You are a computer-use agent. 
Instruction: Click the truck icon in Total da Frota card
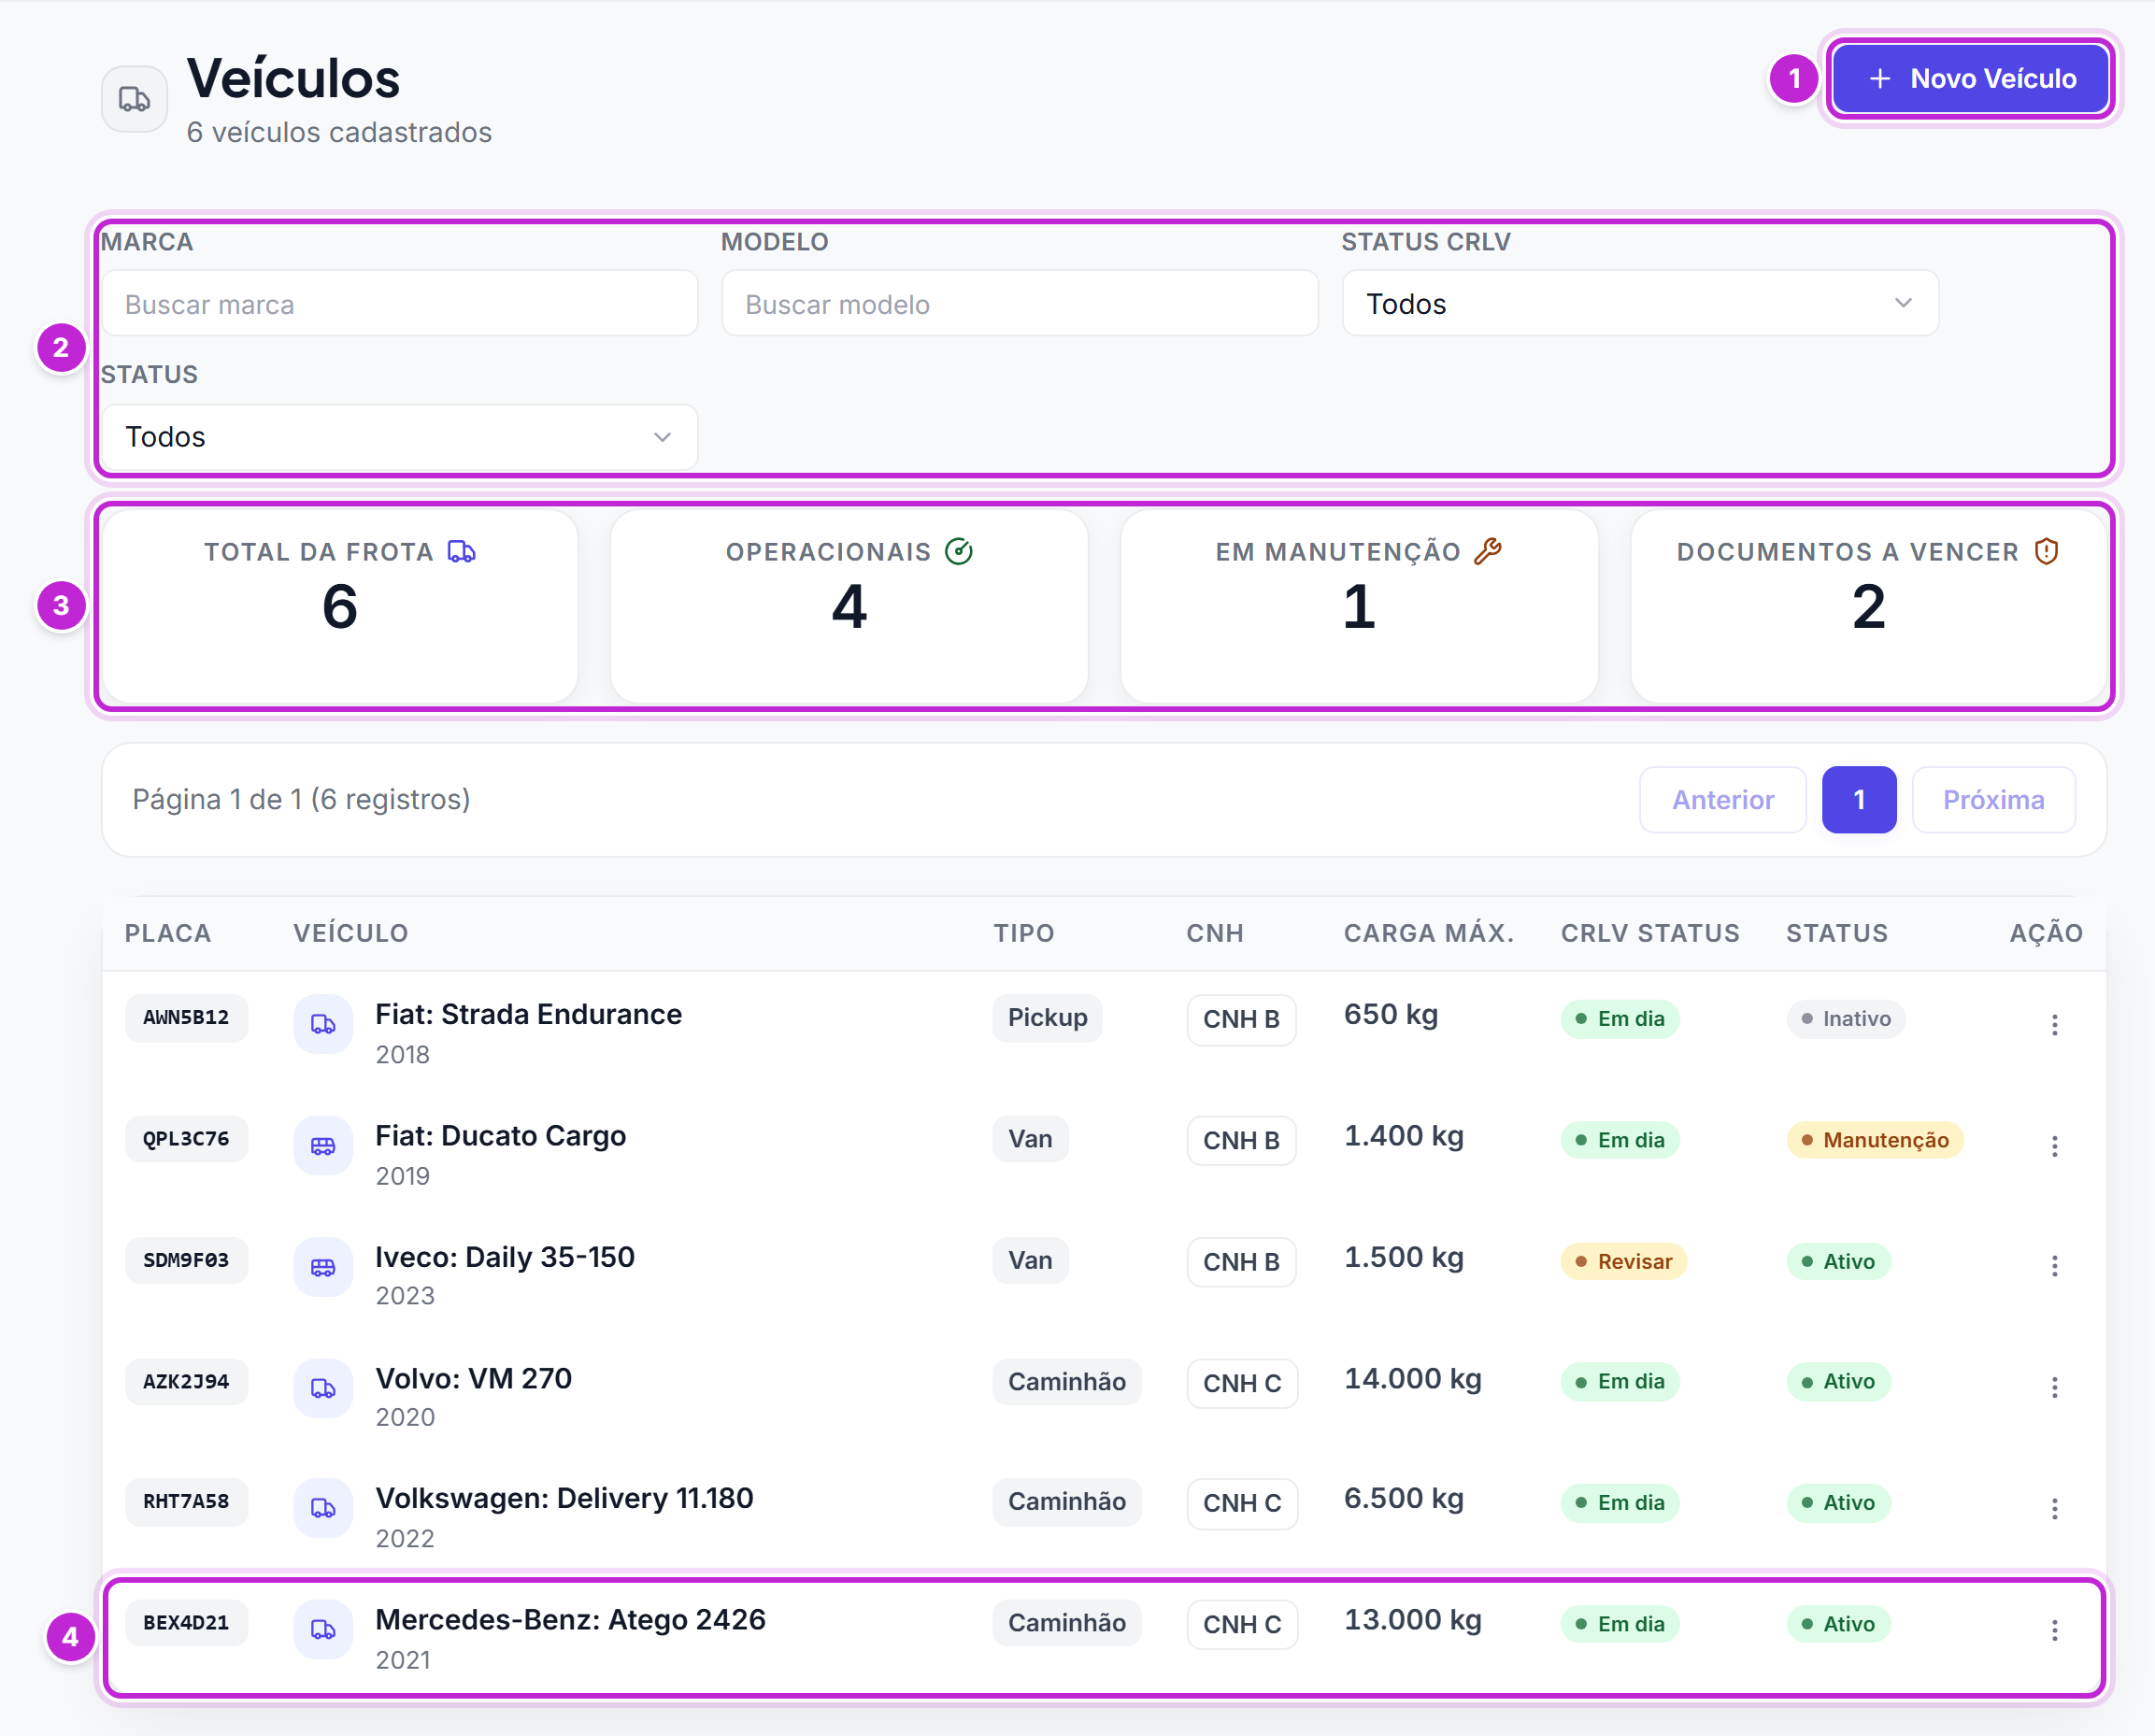pos(461,551)
